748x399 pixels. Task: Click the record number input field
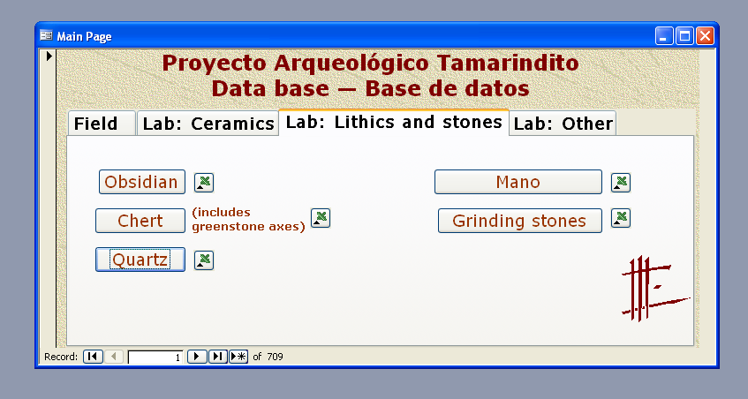point(155,357)
